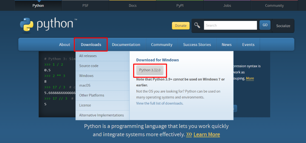Open the Documentation navigation menu
This screenshot has height=143, width=306.
(126, 44)
